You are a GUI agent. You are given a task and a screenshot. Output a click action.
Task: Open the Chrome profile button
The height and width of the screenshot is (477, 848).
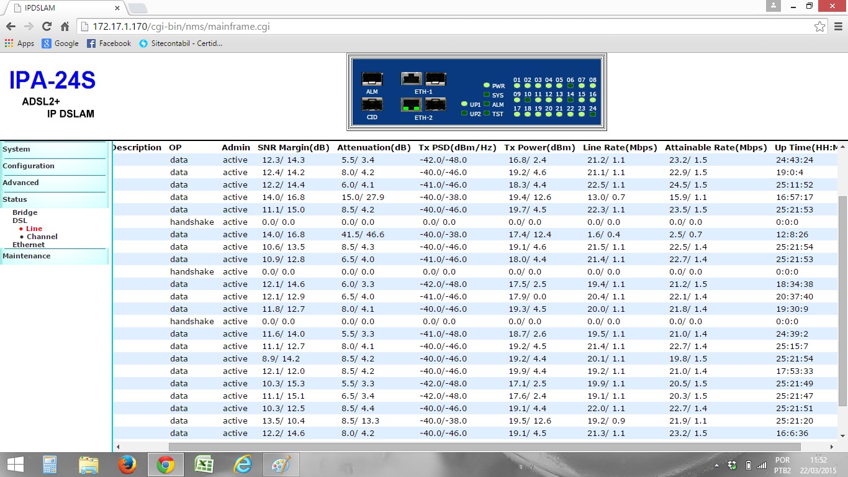point(774,6)
